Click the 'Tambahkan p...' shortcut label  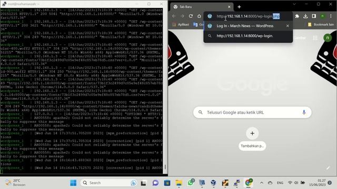[252, 146]
